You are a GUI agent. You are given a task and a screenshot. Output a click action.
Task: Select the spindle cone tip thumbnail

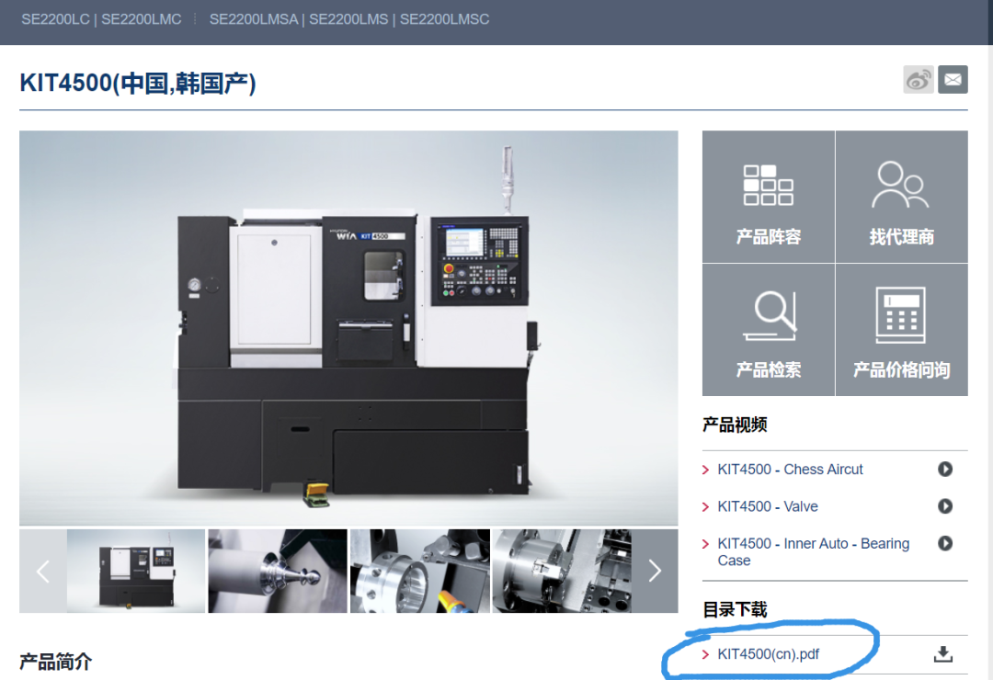[278, 571]
